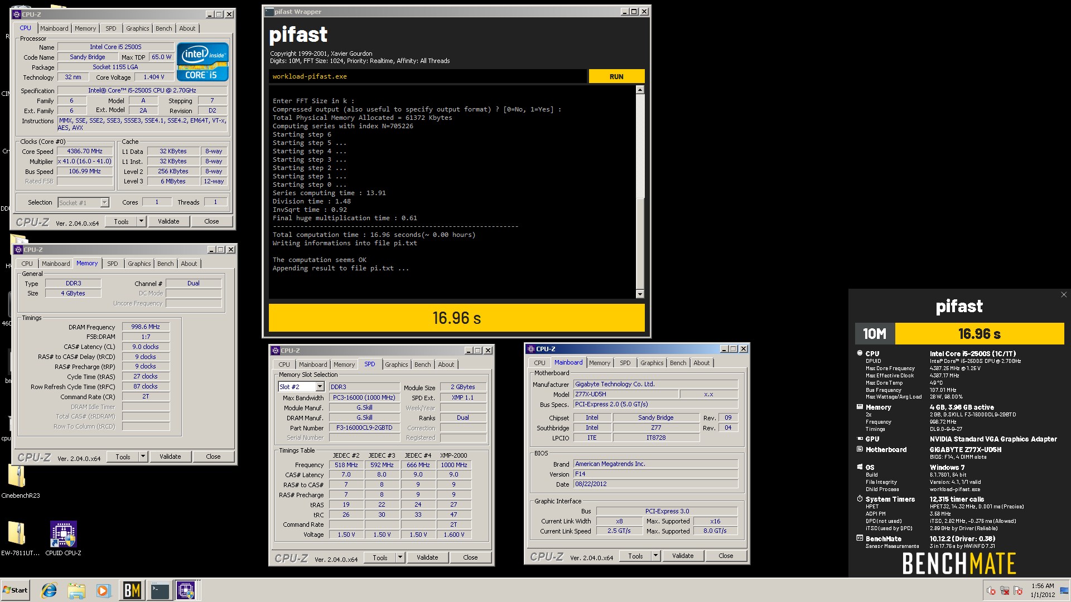
Task: Click the Core Voltage 1.404 V value
Action: tap(154, 77)
